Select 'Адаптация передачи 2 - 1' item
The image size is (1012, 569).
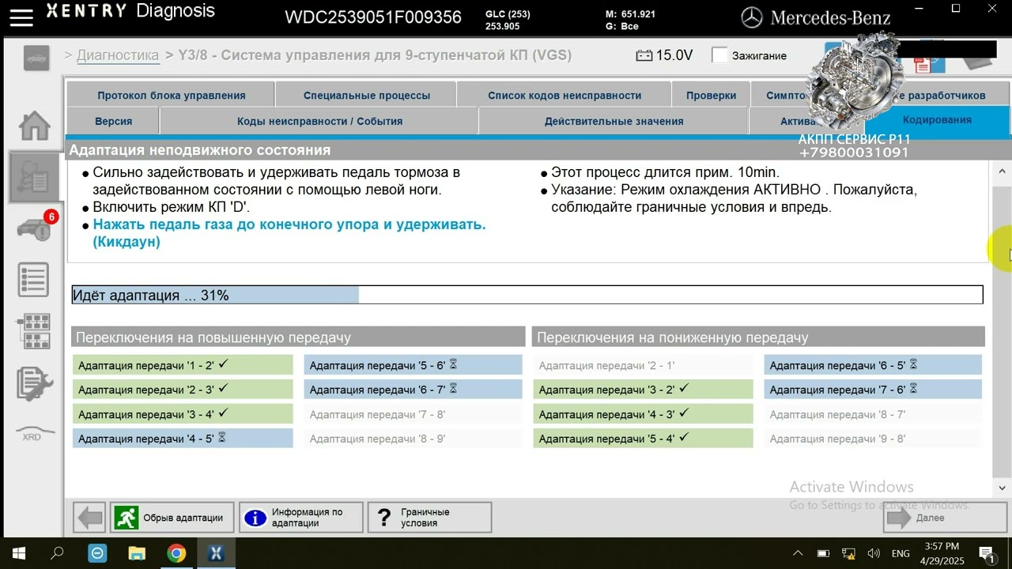643,365
